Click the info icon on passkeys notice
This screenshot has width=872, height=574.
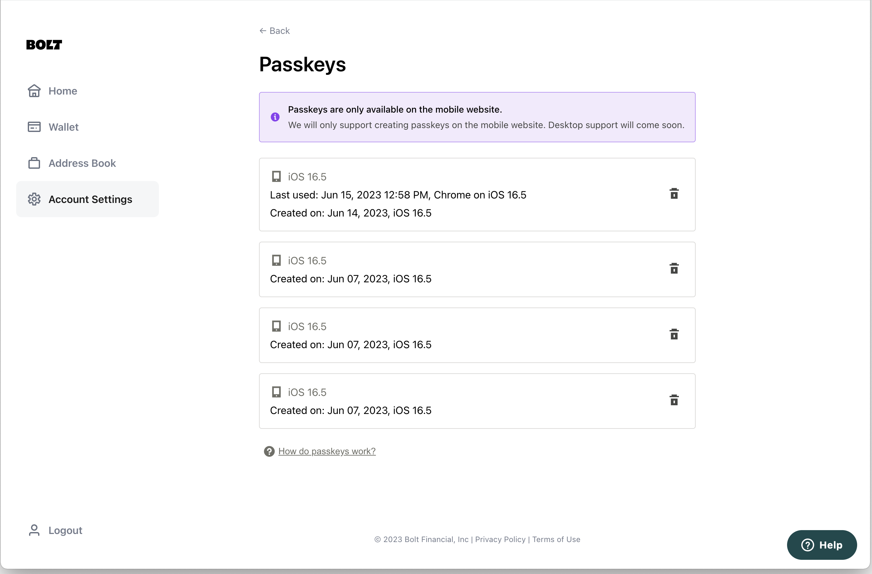coord(275,117)
